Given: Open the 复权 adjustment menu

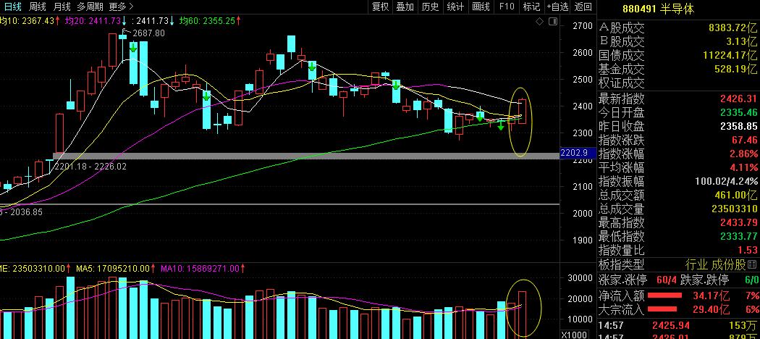Looking at the screenshot, I should tap(380, 7).
